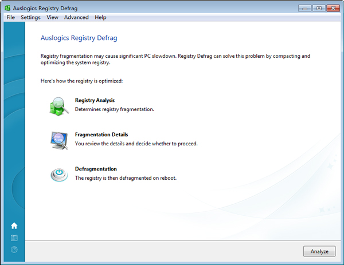Click the 'Fragmentation Details' heading
Image resolution: width=344 pixels, height=265 pixels.
coord(101,135)
